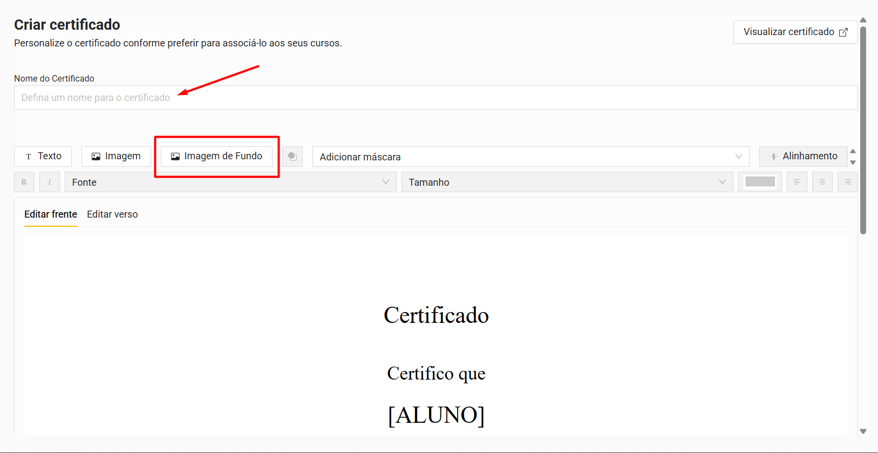Focus the Nome do Certificado input
This screenshot has width=878, height=453.
point(435,98)
